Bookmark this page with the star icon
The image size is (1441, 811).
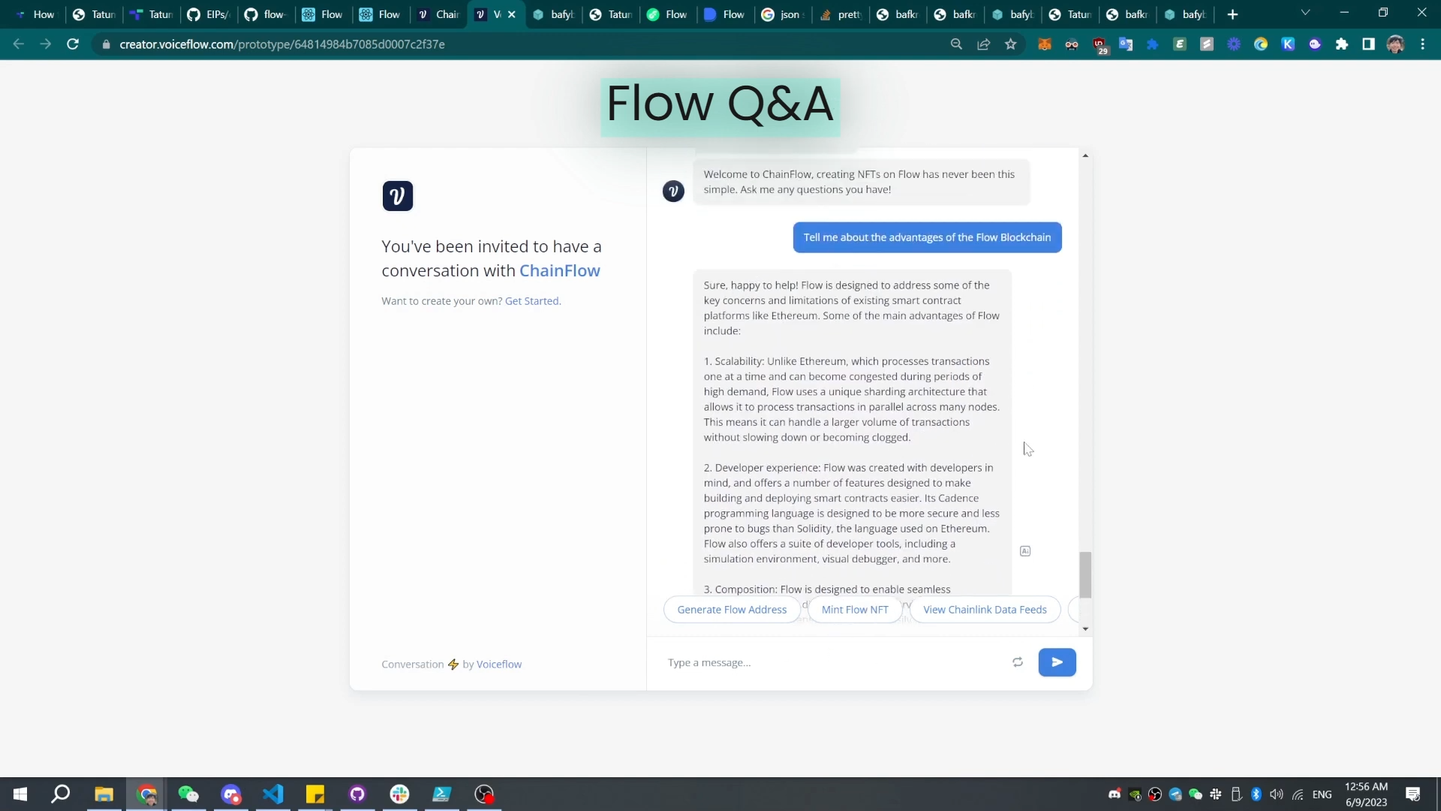(1011, 44)
